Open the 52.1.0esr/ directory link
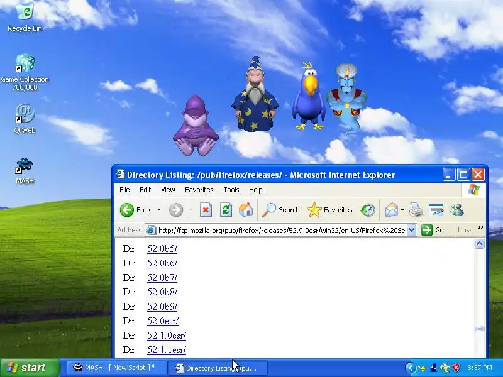 tap(167, 336)
